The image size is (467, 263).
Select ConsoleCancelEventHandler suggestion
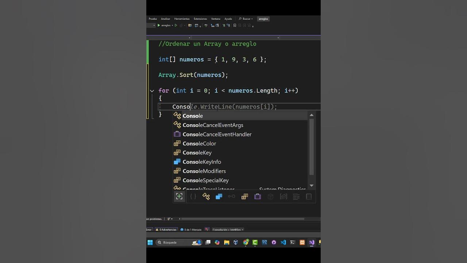point(240,134)
